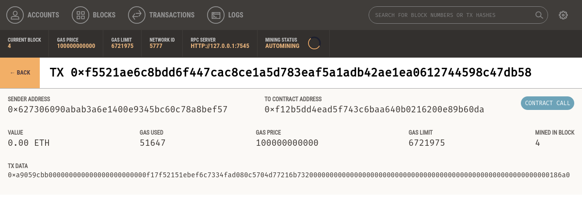This screenshot has height=216, width=582.
Task: Click the search magnifying glass icon
Action: coord(539,15)
